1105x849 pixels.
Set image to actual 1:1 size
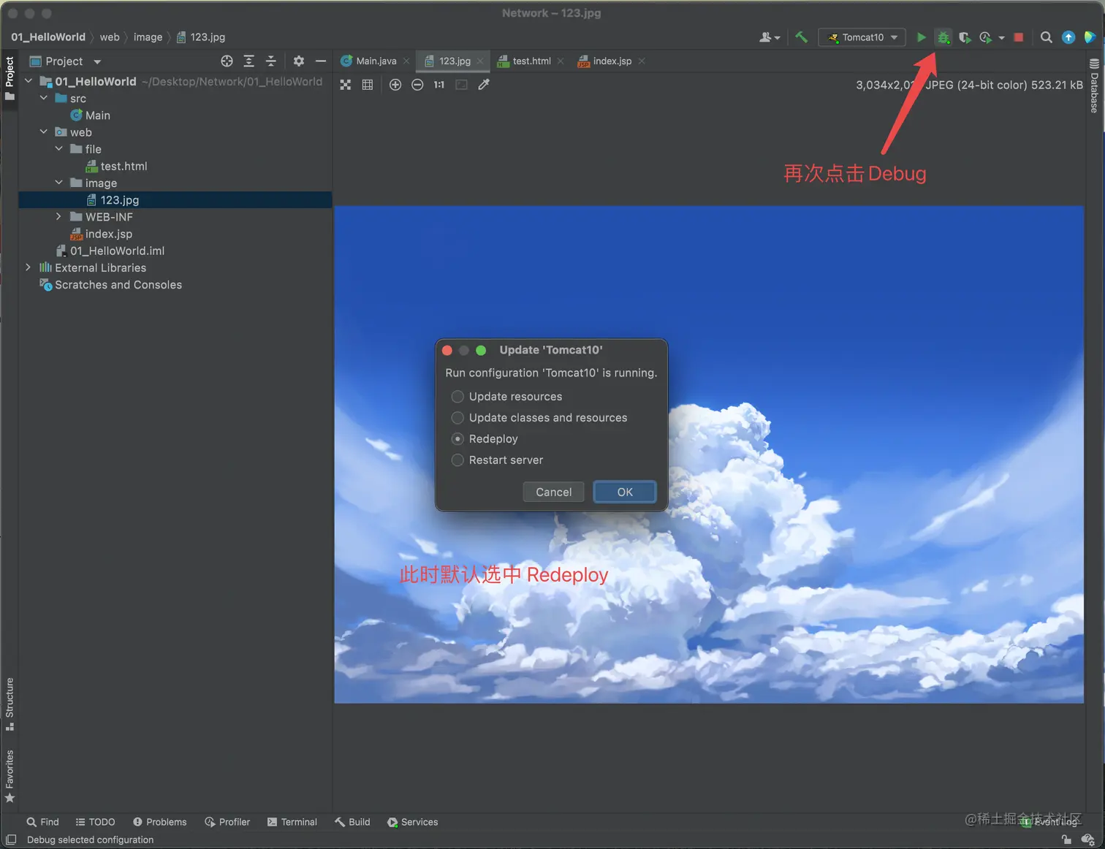(x=439, y=85)
